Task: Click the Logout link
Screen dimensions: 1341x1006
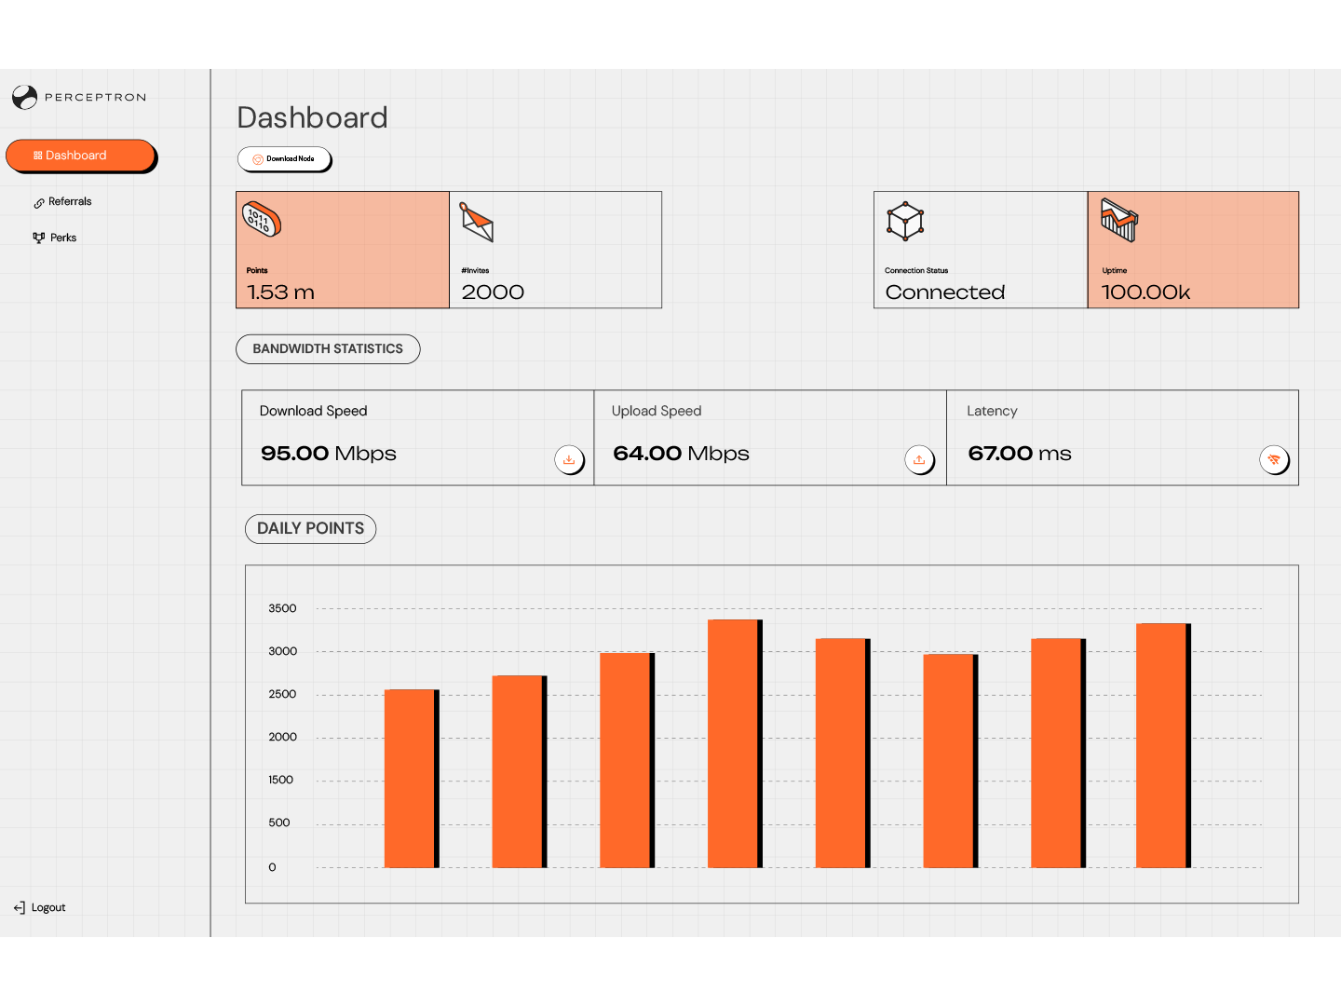Action: tap(48, 907)
